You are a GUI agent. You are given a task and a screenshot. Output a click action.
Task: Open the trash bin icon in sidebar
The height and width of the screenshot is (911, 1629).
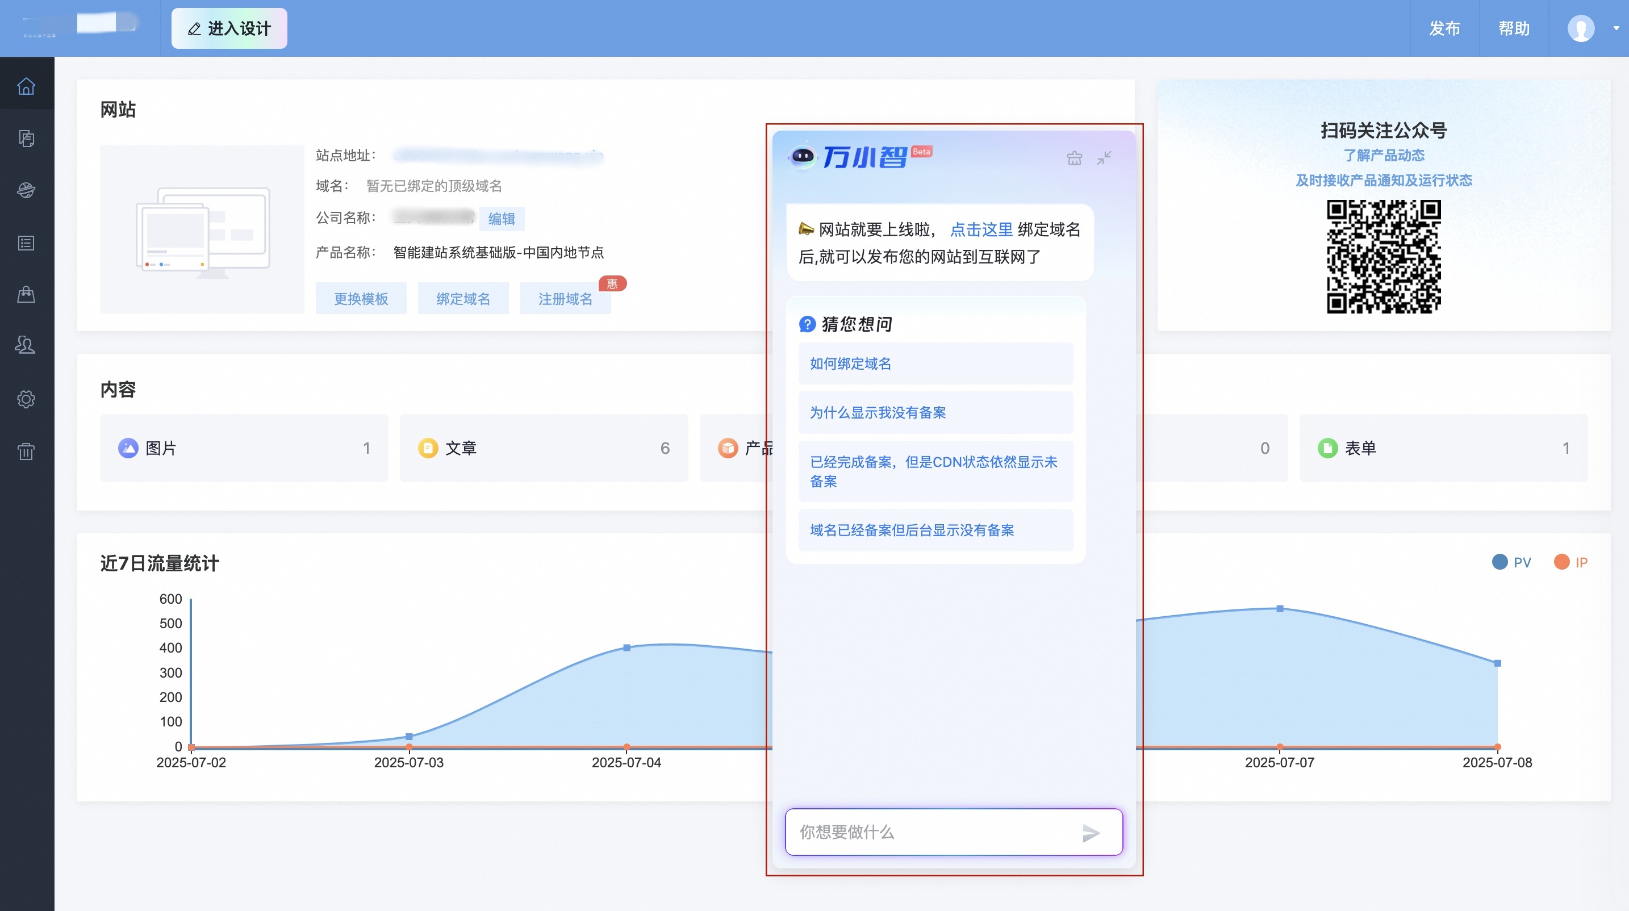(26, 452)
